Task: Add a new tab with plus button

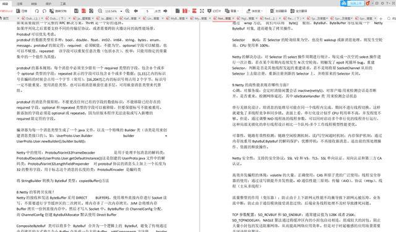Action: click(x=381, y=19)
